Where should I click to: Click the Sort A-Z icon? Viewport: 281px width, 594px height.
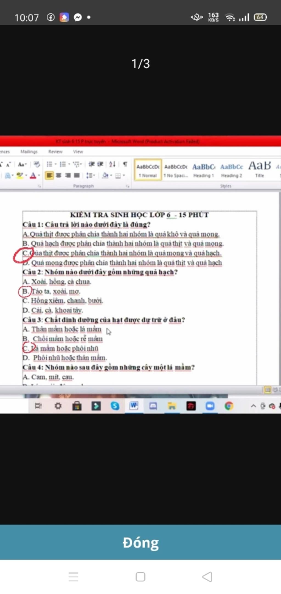coord(112,164)
